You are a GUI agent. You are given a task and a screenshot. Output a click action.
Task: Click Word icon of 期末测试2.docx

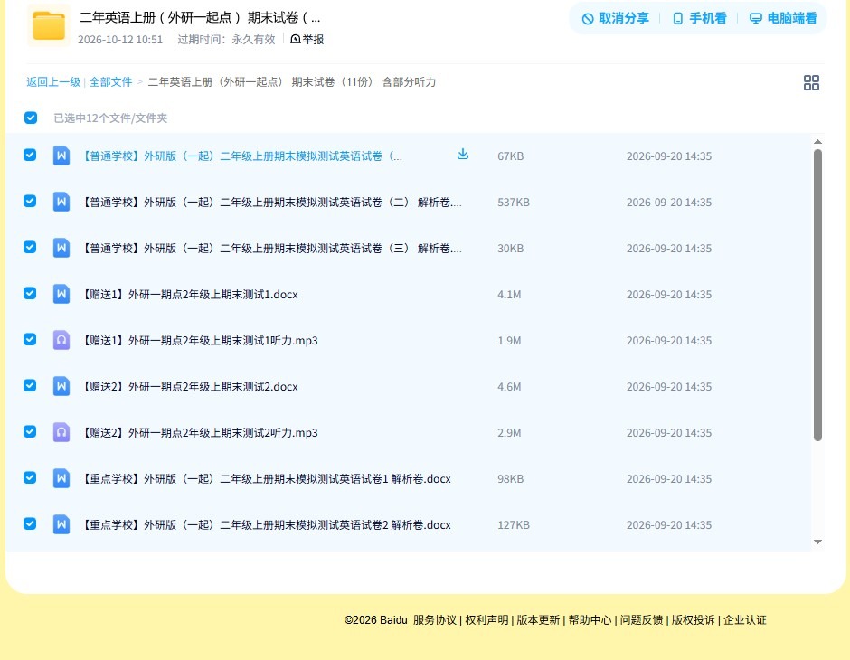pyautogui.click(x=61, y=386)
